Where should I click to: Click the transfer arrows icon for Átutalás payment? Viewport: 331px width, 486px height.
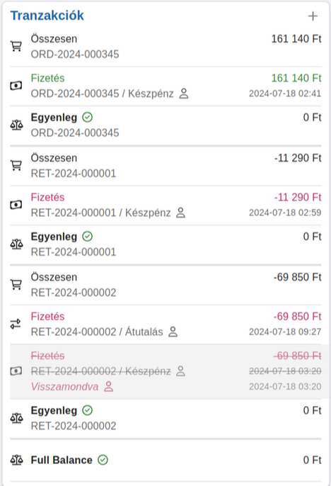coord(16,324)
